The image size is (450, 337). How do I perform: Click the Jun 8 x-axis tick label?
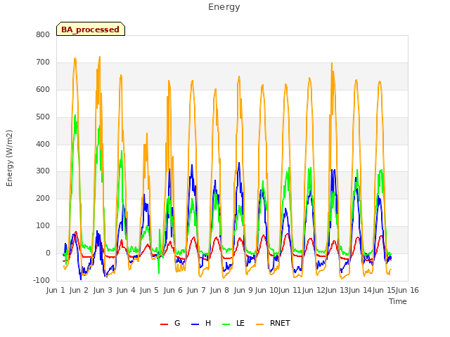(x=219, y=290)
